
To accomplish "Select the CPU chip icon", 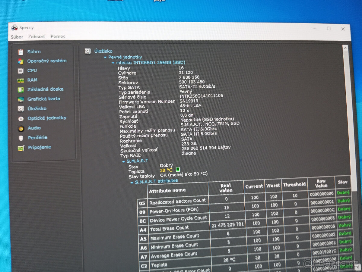I will tap(21, 71).
